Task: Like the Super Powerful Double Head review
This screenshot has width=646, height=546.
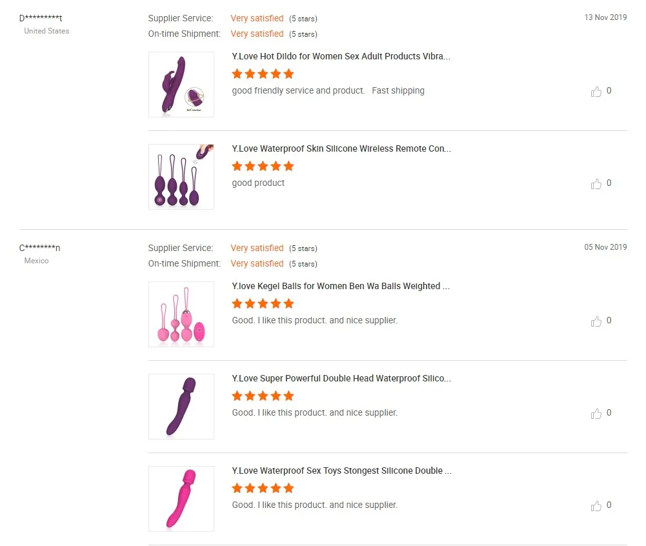Action: click(x=596, y=414)
